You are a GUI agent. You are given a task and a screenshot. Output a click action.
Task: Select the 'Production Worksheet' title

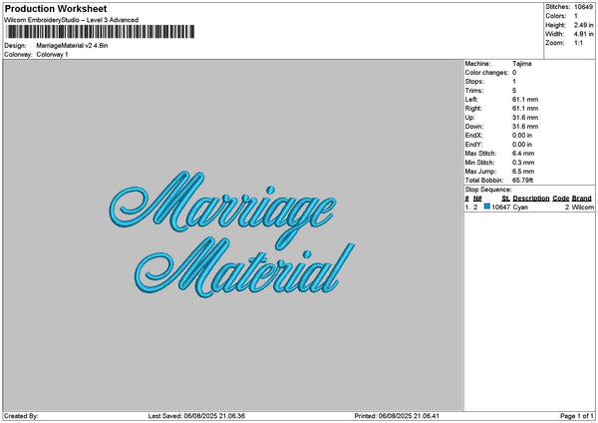[x=56, y=8]
